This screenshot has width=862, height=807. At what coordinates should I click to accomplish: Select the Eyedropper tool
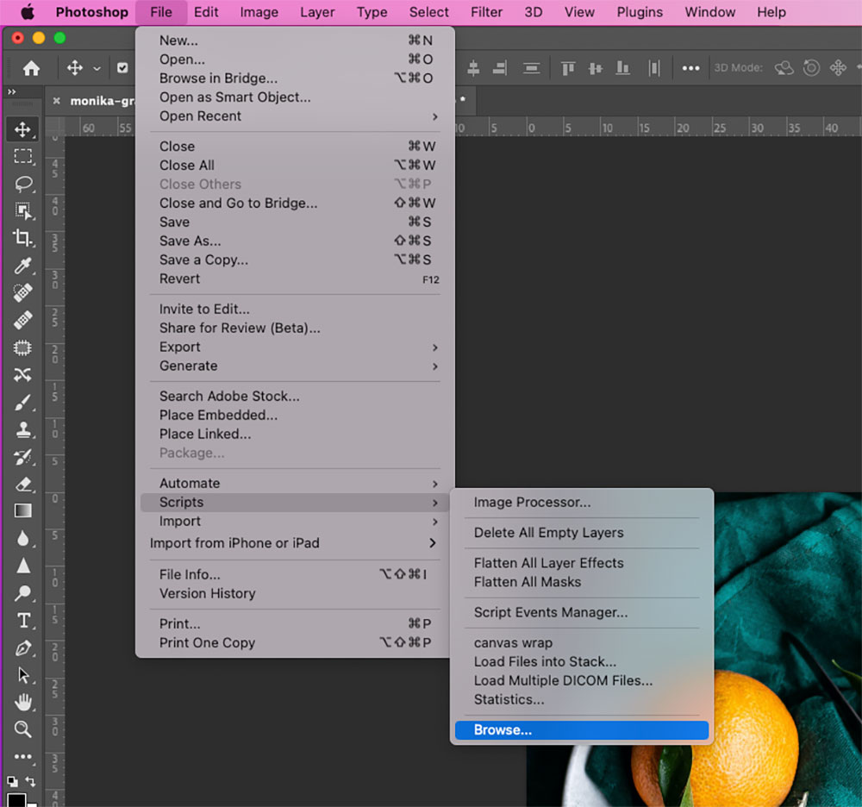(x=22, y=266)
